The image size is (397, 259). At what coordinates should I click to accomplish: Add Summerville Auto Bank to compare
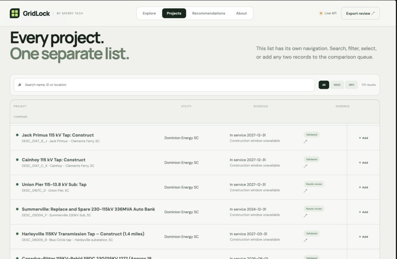364,212
